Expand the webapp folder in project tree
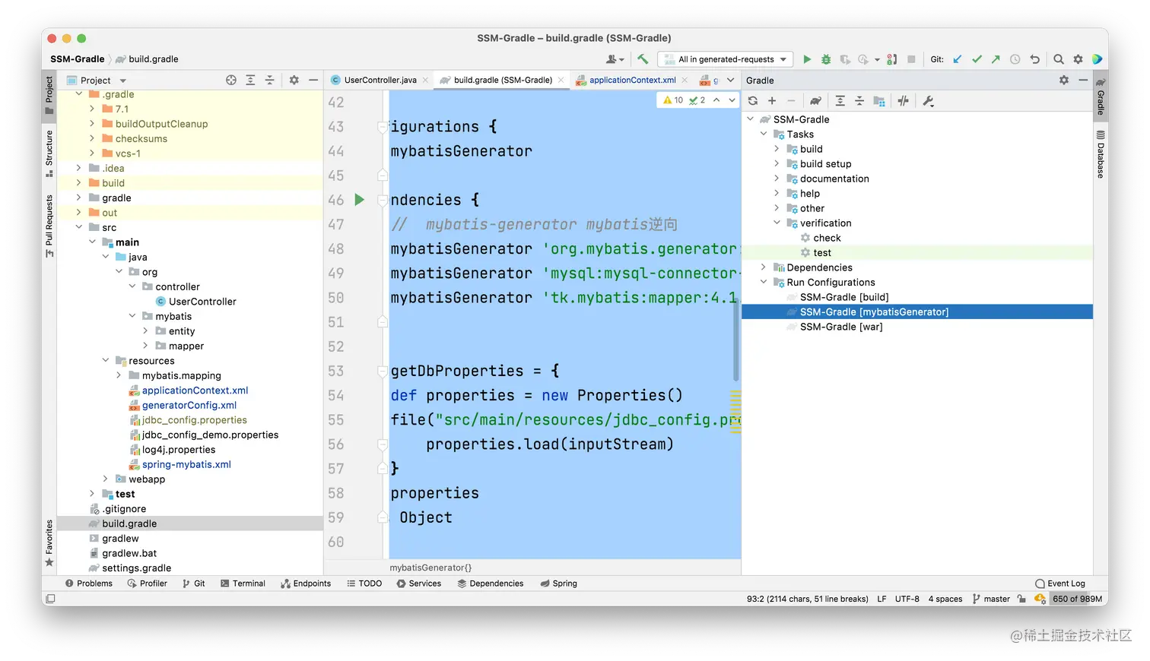1150x661 pixels. 105,479
